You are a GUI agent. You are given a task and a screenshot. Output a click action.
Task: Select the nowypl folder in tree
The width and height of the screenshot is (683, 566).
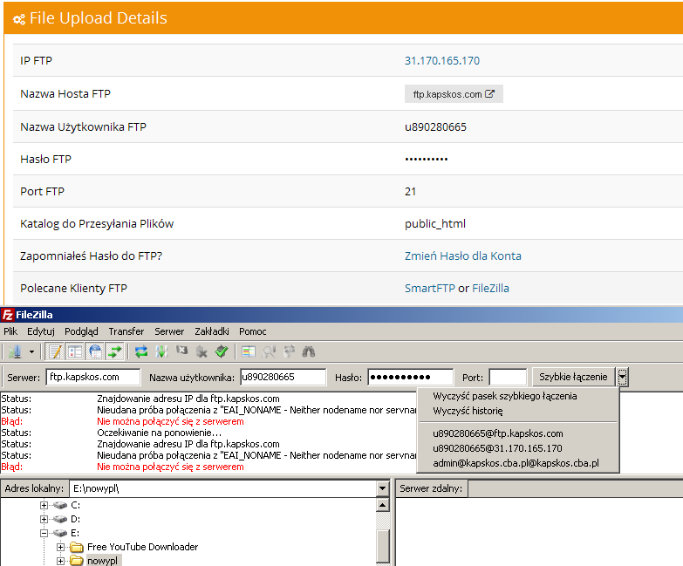coord(102,561)
